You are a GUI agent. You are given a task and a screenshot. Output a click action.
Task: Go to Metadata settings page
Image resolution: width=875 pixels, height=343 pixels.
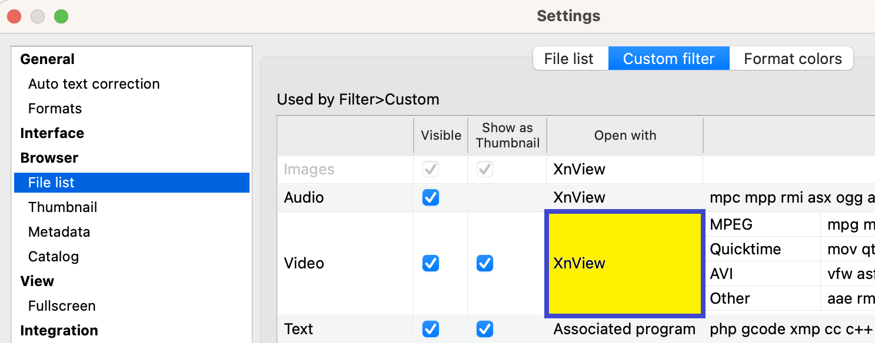(59, 232)
